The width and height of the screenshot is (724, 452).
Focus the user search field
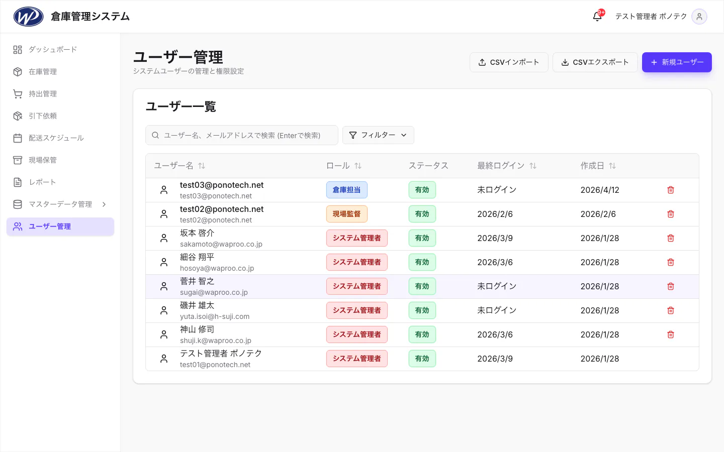pos(242,135)
